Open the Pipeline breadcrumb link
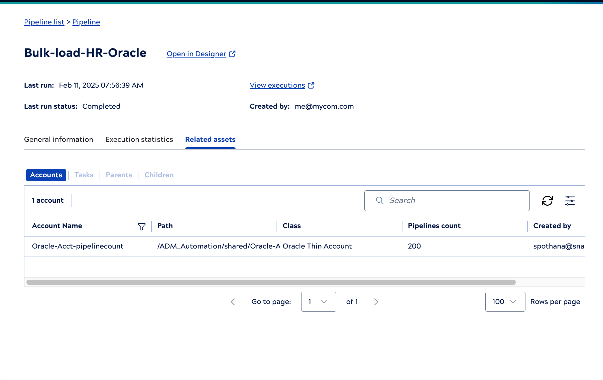The height and width of the screenshot is (380, 603). pos(86,22)
